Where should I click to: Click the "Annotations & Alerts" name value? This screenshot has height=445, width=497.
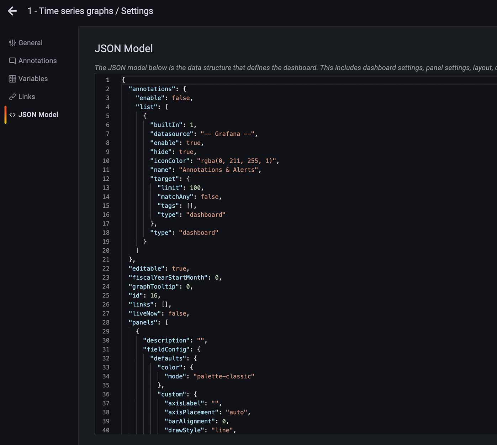(218, 170)
